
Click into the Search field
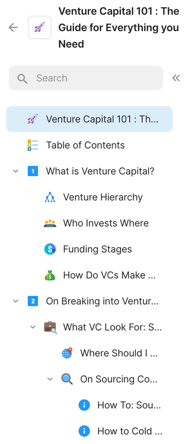pyautogui.click(x=86, y=78)
